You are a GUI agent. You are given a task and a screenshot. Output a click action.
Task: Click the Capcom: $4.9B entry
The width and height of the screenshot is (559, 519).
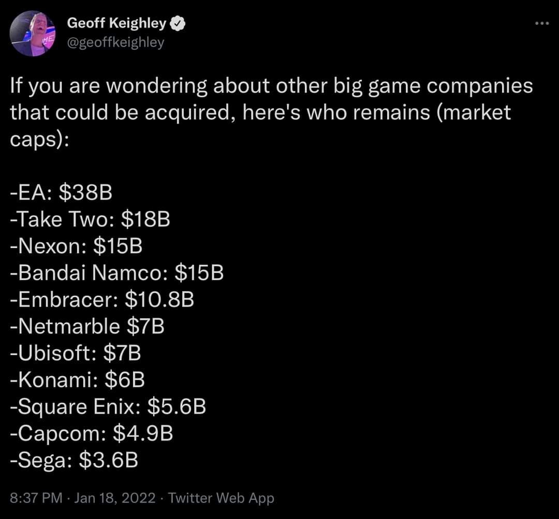[92, 433]
